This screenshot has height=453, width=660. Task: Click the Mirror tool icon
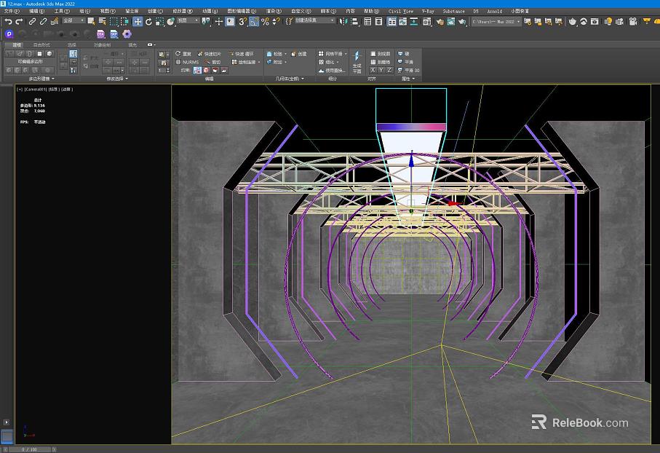pyautogui.click(x=343, y=22)
